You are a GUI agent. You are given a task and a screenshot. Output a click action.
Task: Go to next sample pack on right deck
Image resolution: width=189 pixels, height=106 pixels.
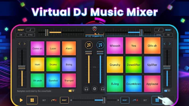170,43
